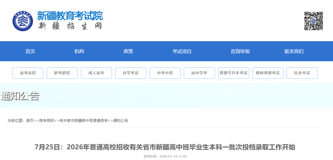This screenshot has width=333, height=160.
Task: Click the 研考研招 category button
Action: pyautogui.click(x=62, y=73)
